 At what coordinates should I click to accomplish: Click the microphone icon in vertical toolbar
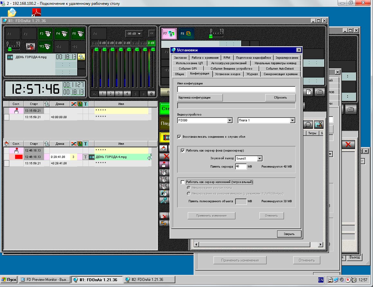(164, 200)
